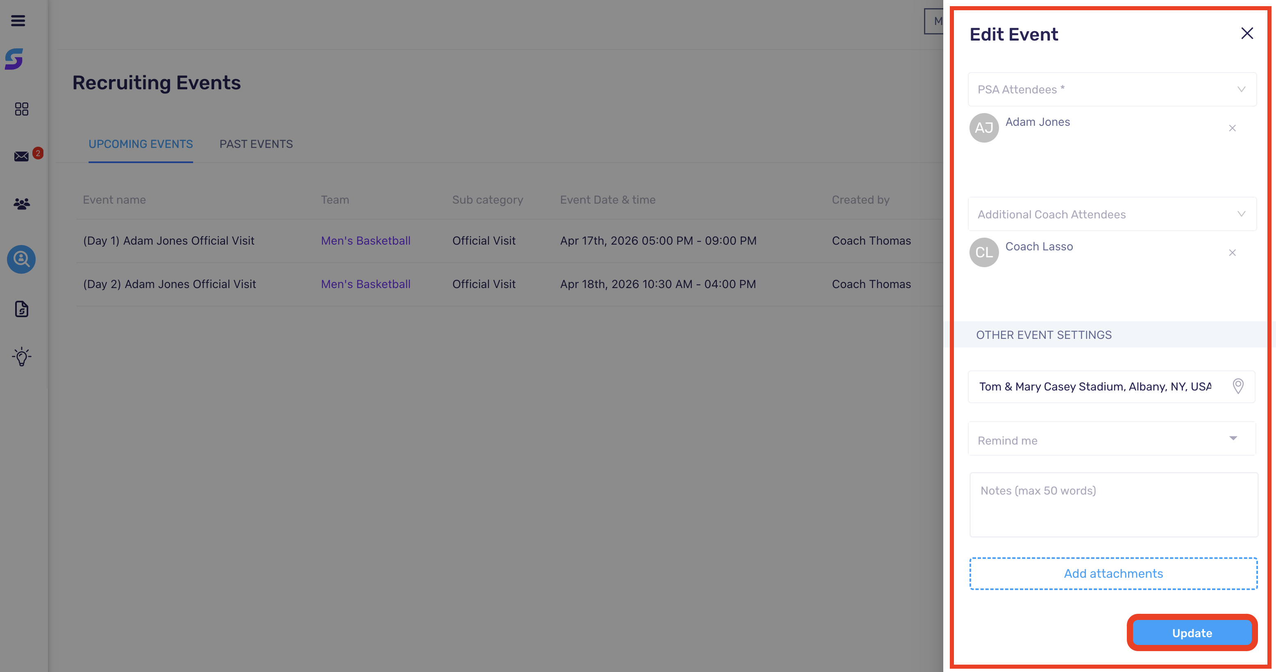Close the Edit Event panel
Screen dimensions: 1276x672
click(x=1247, y=33)
